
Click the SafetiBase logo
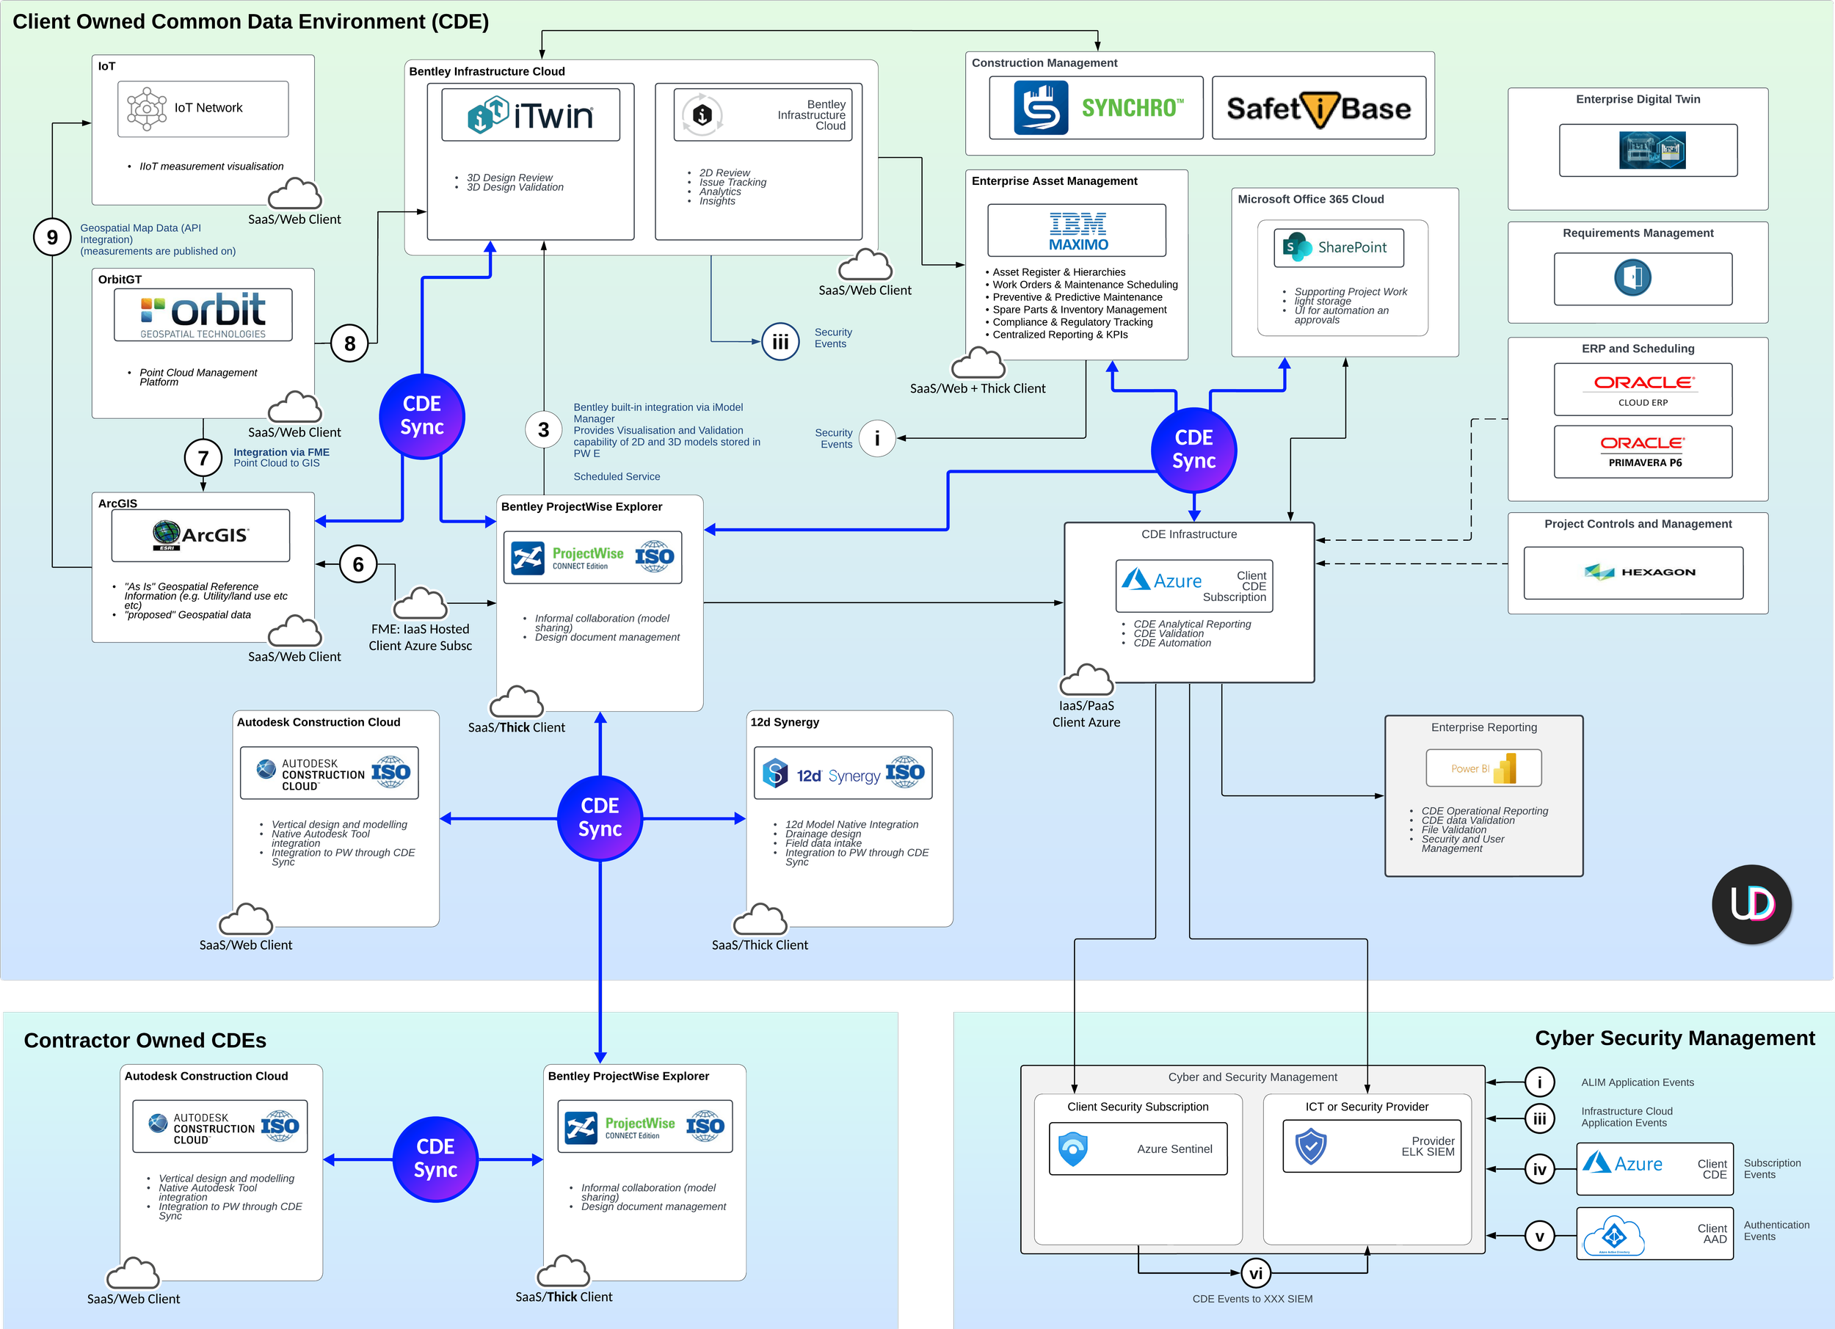(x=1318, y=106)
